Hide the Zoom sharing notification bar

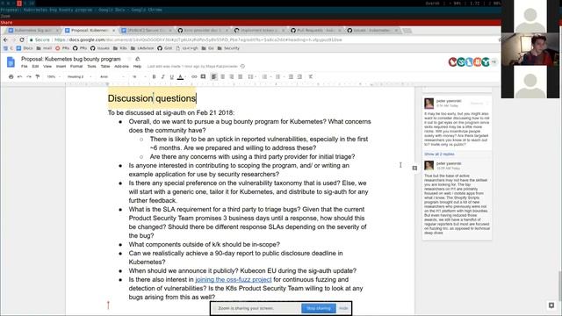pos(343,308)
